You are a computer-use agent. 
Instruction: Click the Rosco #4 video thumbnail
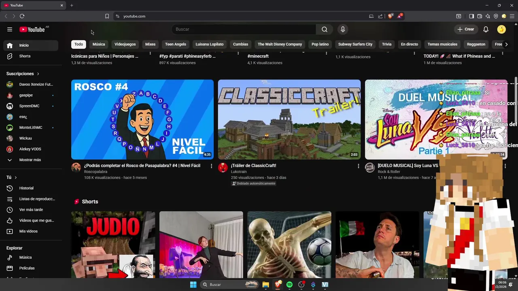(x=142, y=119)
